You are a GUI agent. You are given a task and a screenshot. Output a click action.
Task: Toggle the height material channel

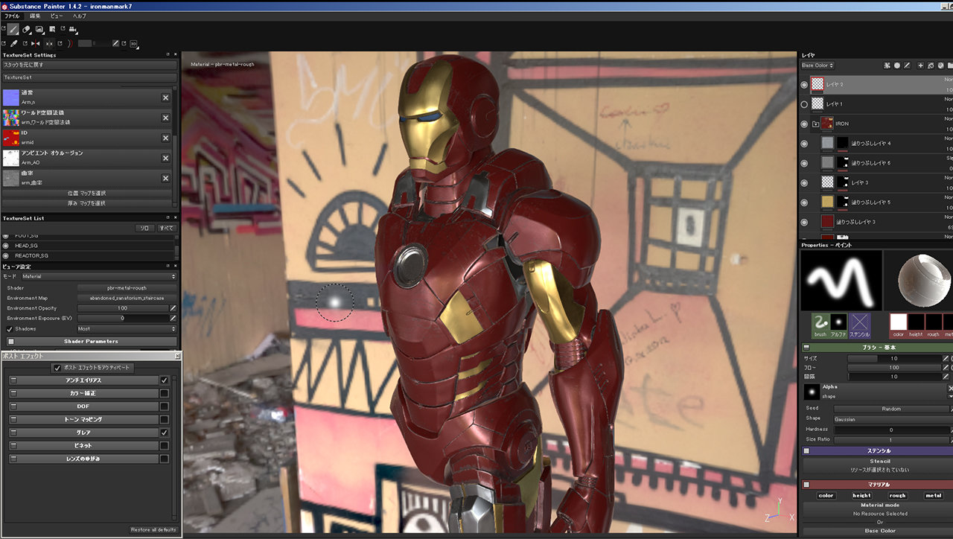pyautogui.click(x=861, y=495)
